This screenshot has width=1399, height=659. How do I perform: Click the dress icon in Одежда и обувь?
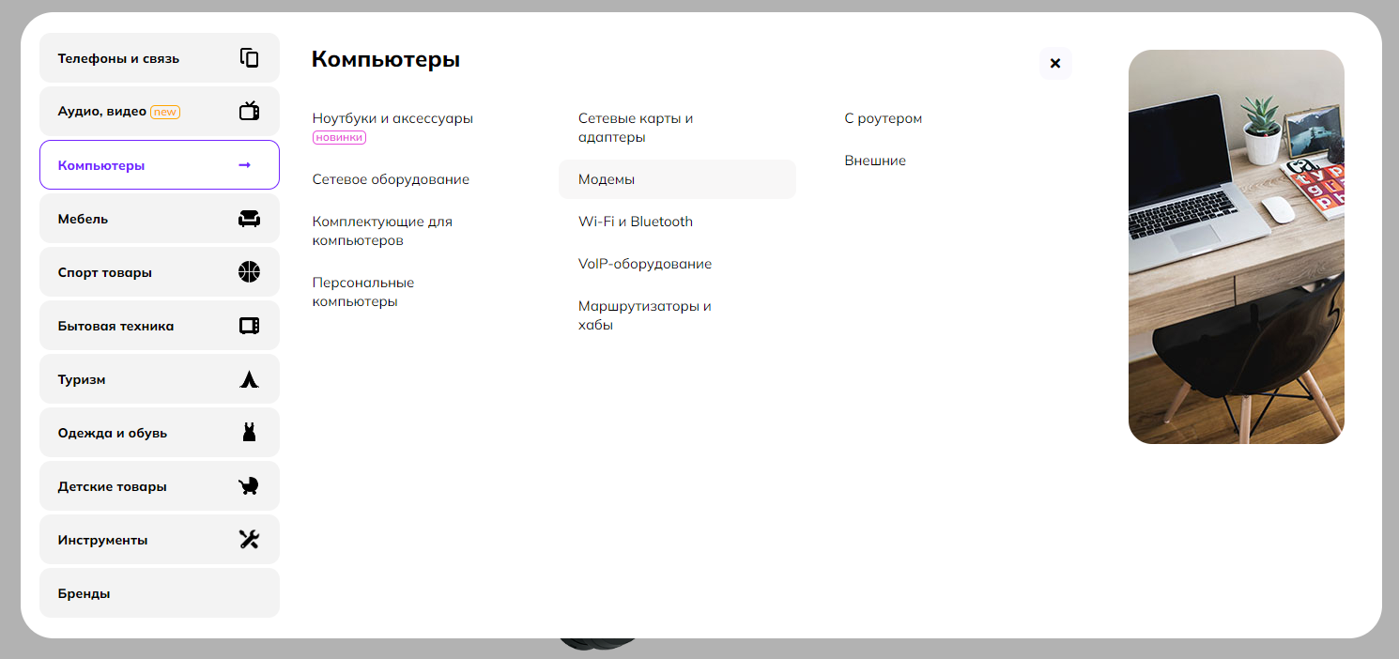[x=249, y=433]
